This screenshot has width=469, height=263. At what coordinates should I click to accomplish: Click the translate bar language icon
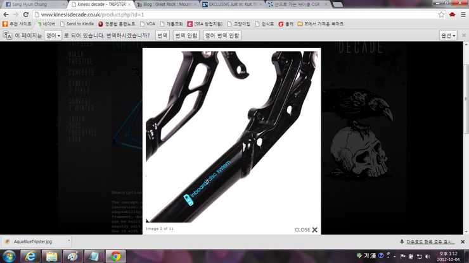7,35
